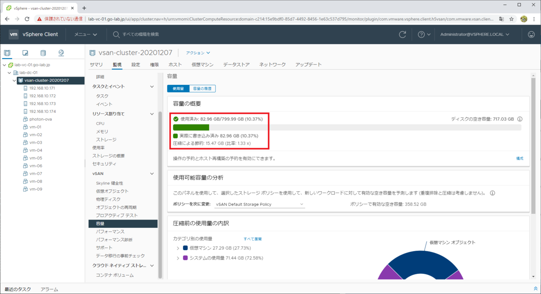Open VMs and Templates inventory view icon

tap(25, 53)
